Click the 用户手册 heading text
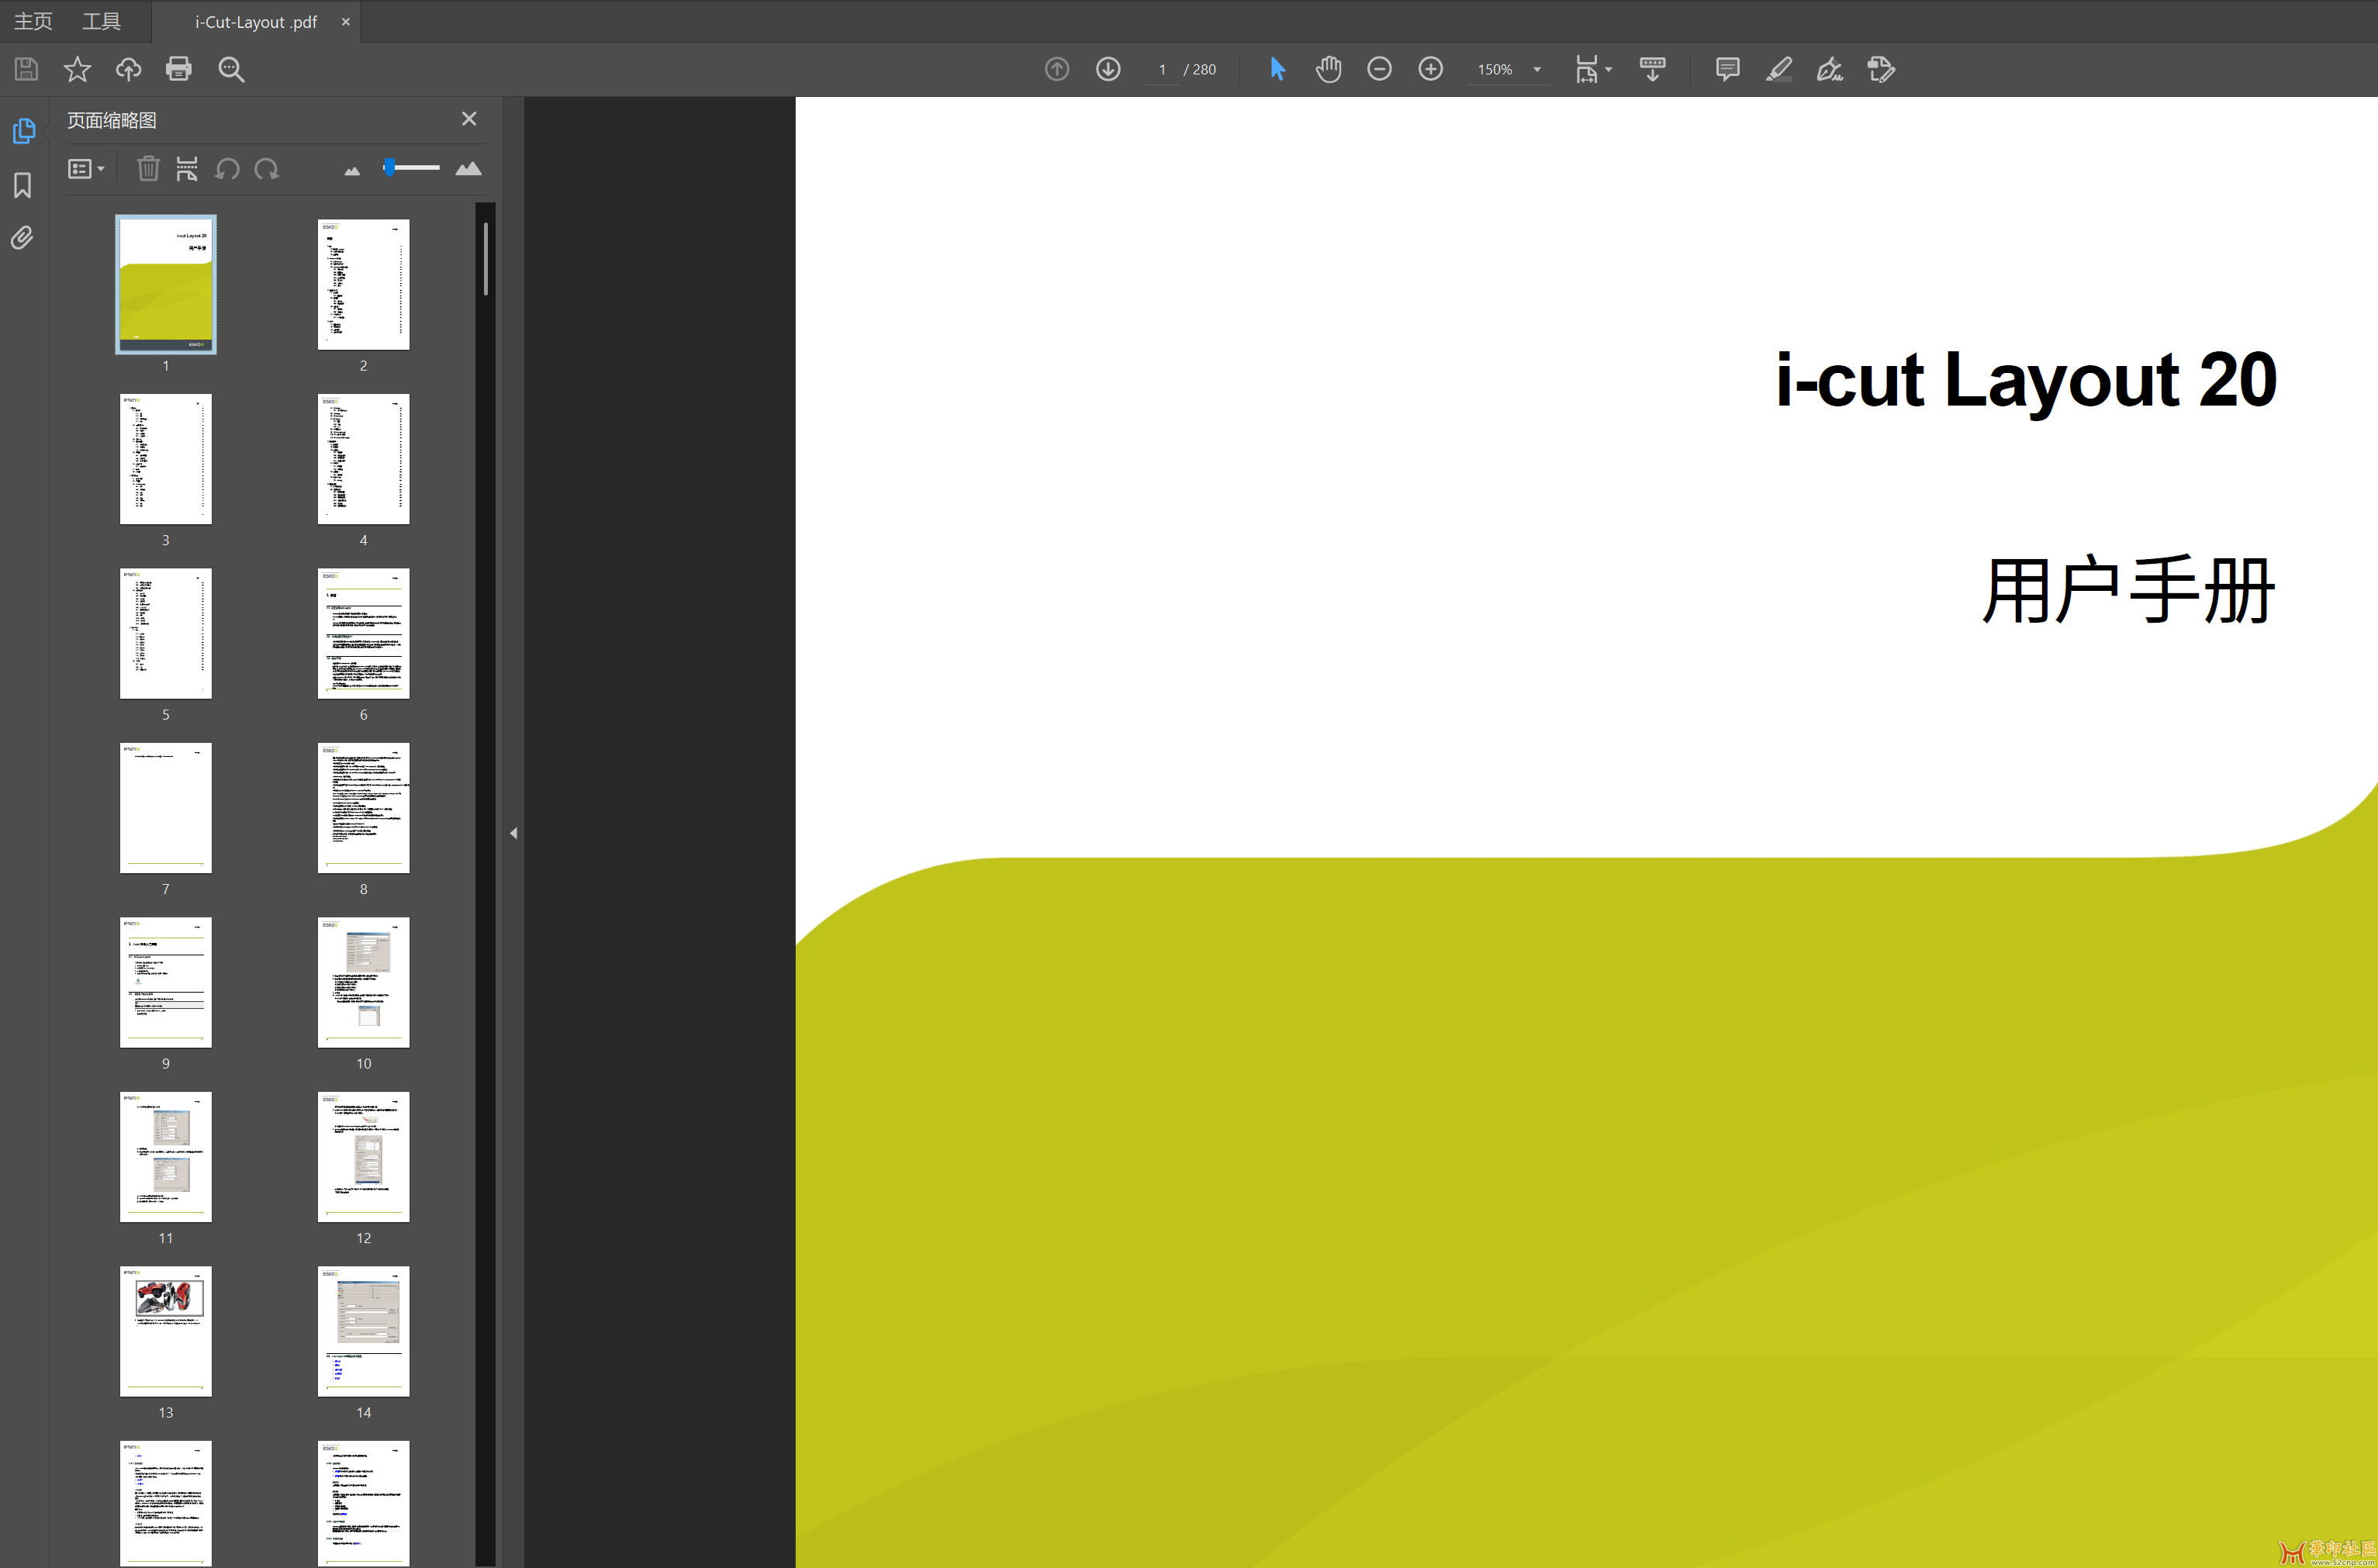Screen dimensions: 2378x1568 (x=2129, y=591)
